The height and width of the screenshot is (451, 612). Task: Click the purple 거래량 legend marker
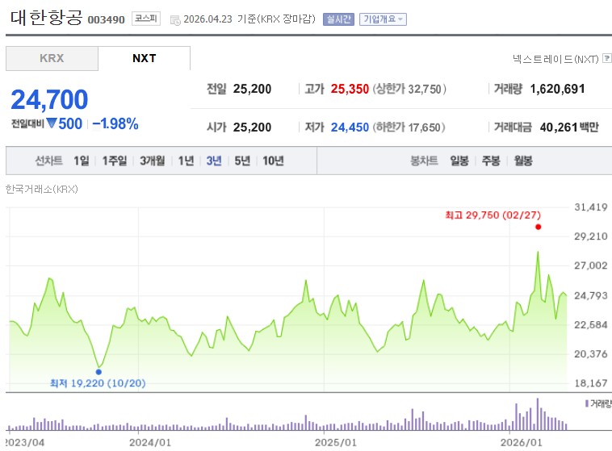pyautogui.click(x=587, y=403)
